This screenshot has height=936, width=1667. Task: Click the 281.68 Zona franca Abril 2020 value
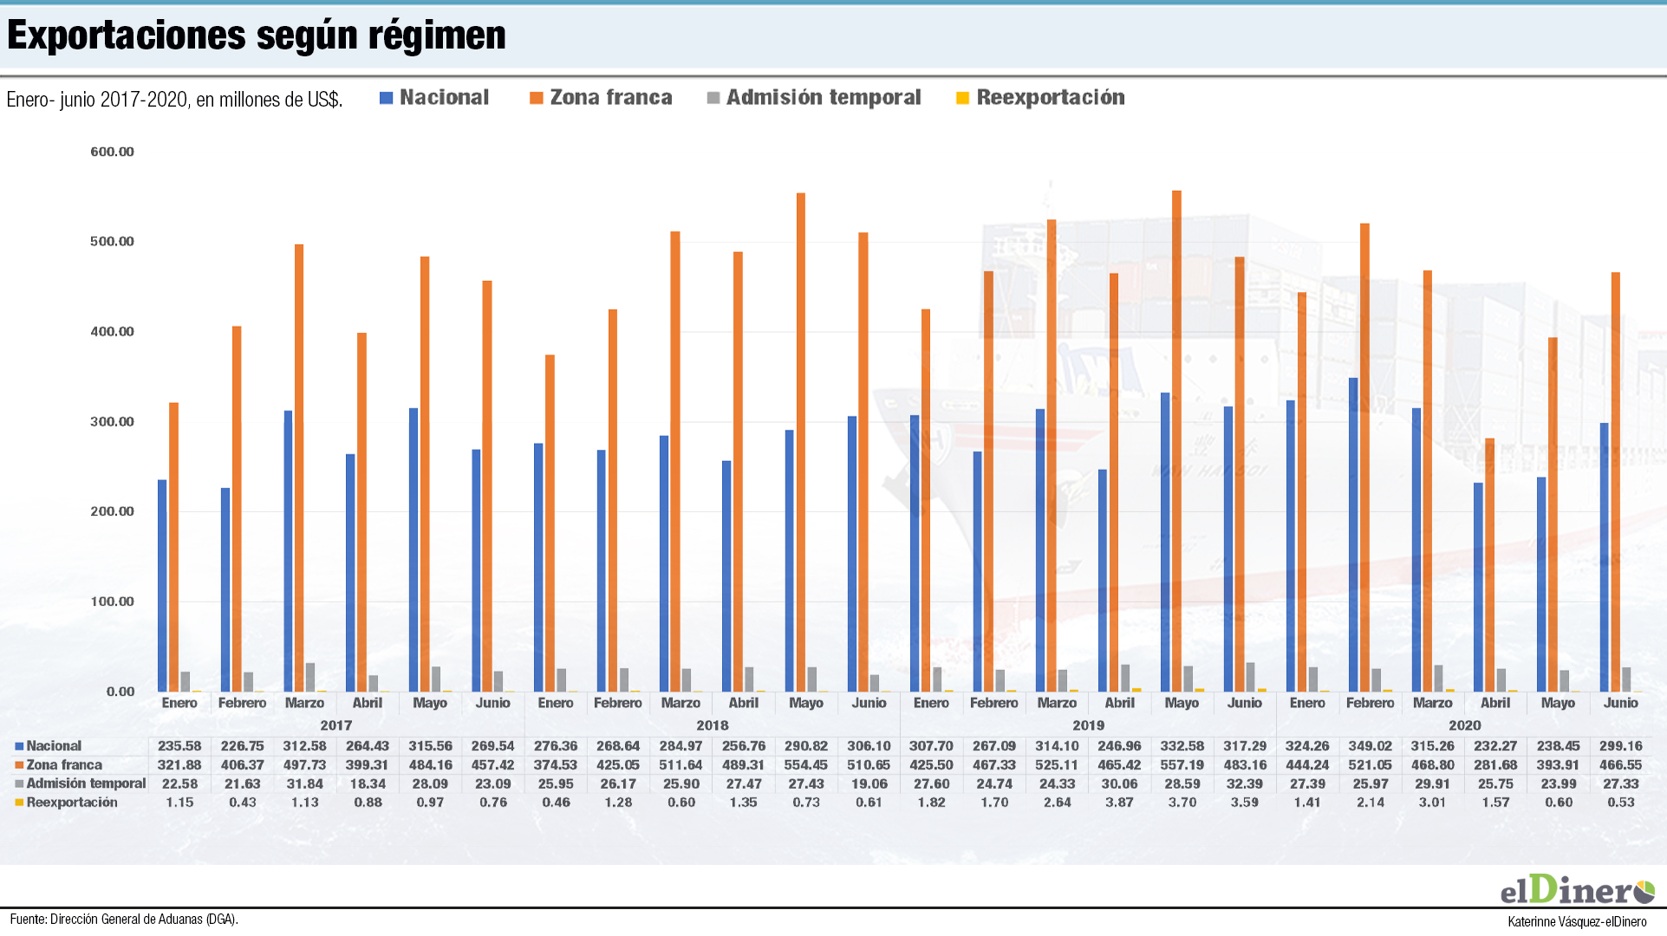[1495, 765]
